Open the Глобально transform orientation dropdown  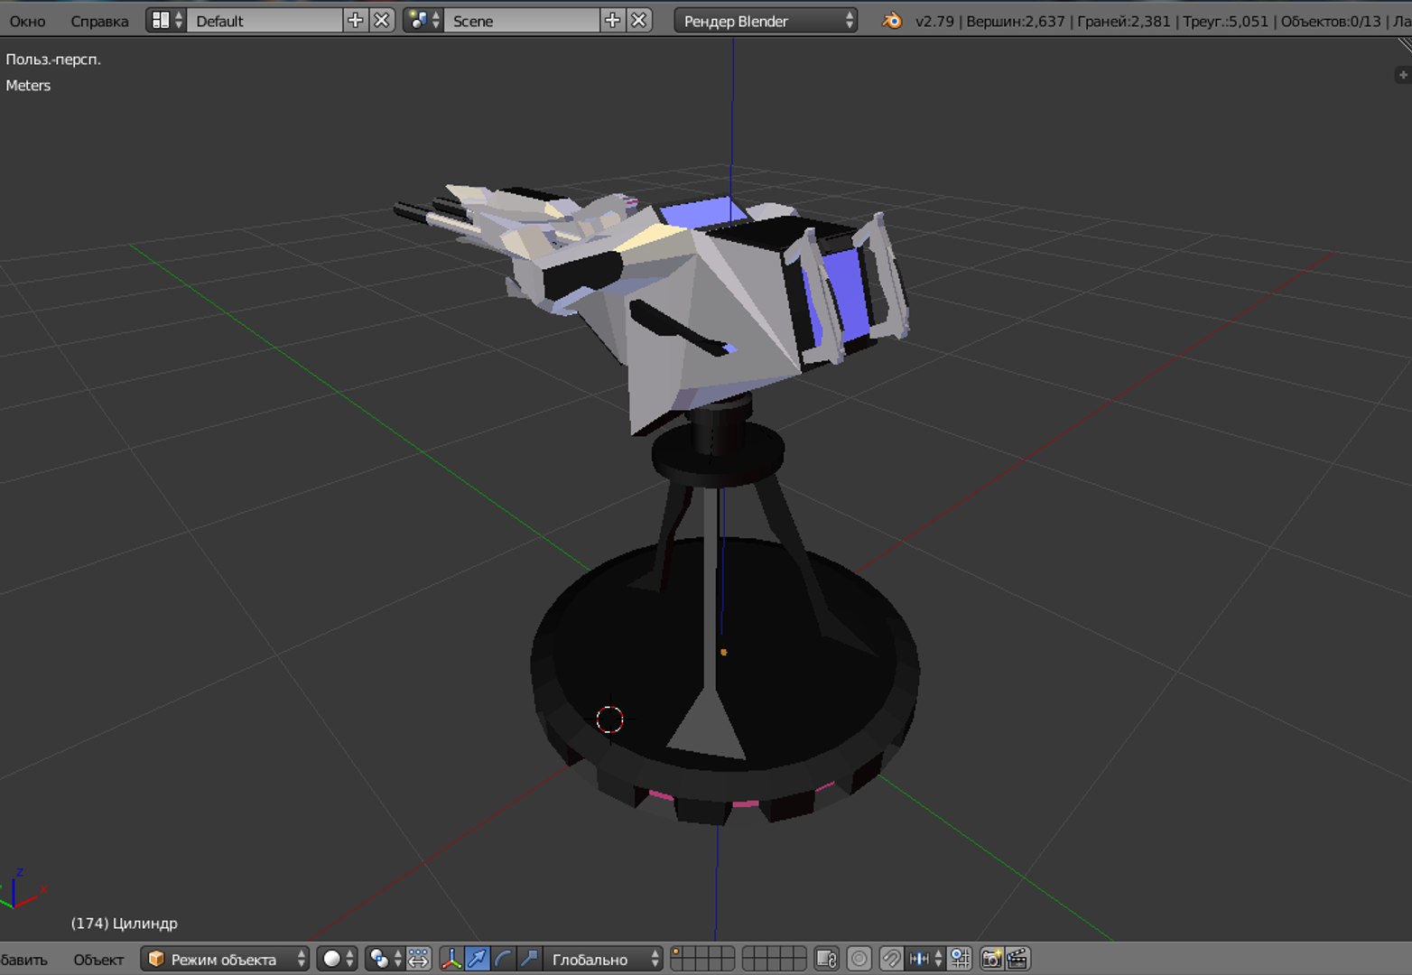603,959
